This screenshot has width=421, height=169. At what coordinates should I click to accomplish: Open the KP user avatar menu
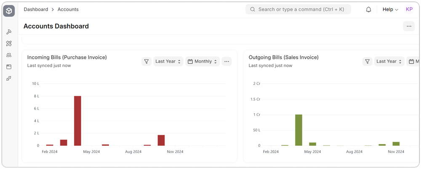click(409, 9)
